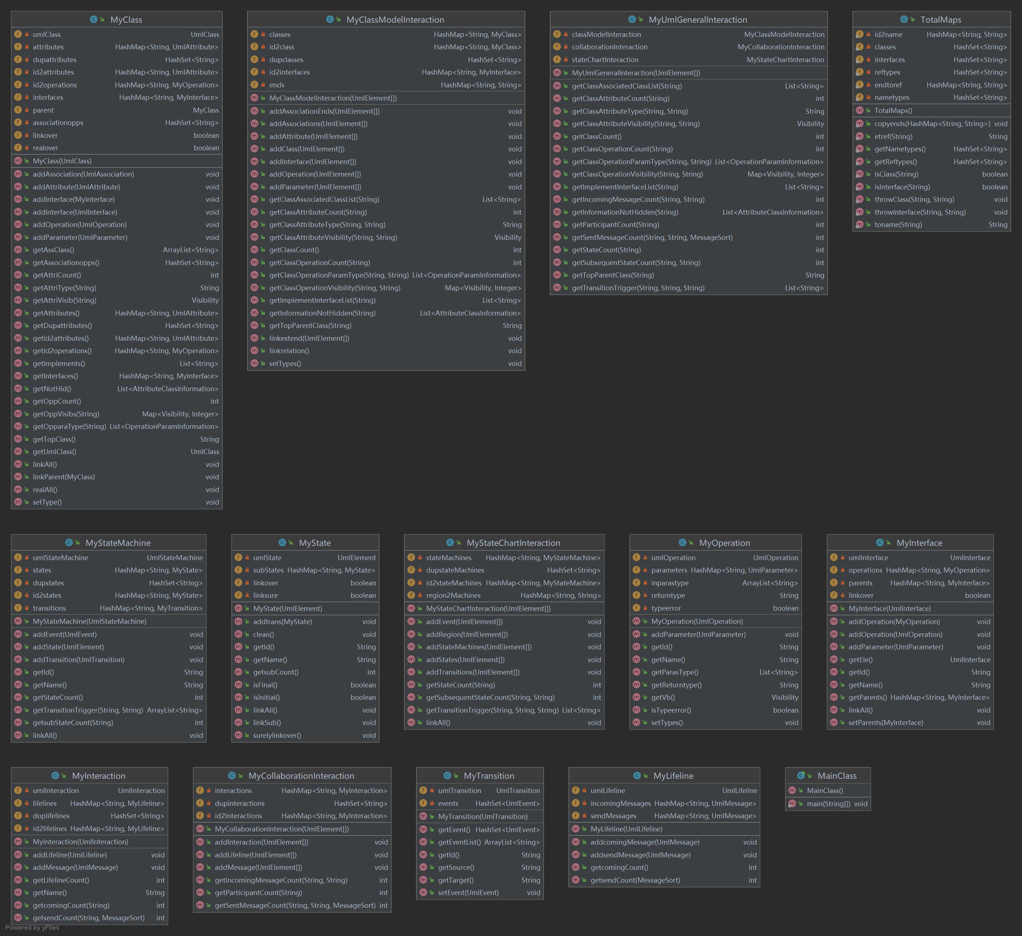
Task: Select the endtoref field in TotalMaps
Action: point(931,85)
